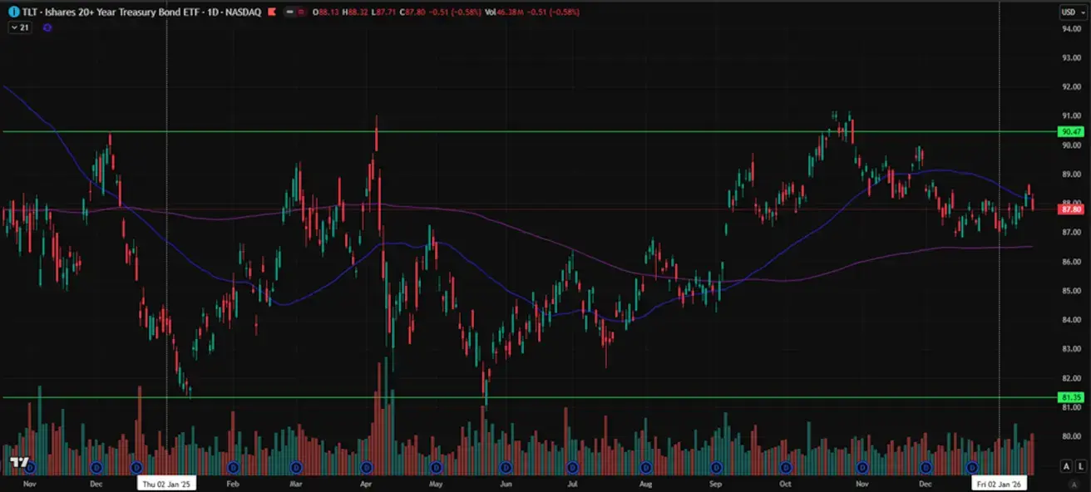Click the TradingView logo in the chart corner
Image resolution: width=1091 pixels, height=492 pixels.
20,462
